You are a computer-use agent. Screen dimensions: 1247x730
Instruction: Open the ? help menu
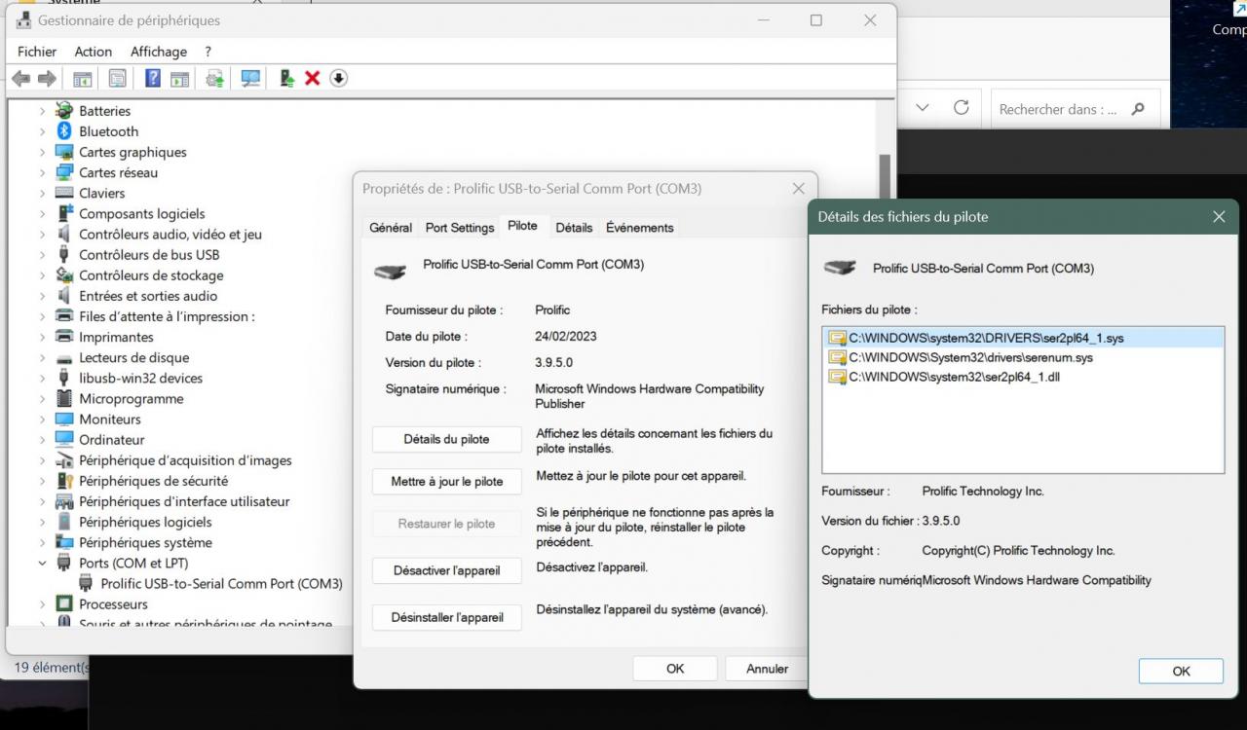pos(208,52)
